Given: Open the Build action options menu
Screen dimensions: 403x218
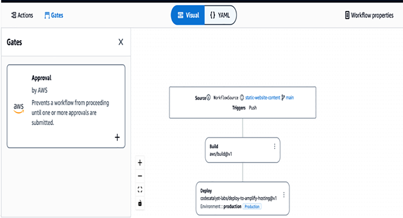Looking at the screenshot, I should pyautogui.click(x=274, y=146).
